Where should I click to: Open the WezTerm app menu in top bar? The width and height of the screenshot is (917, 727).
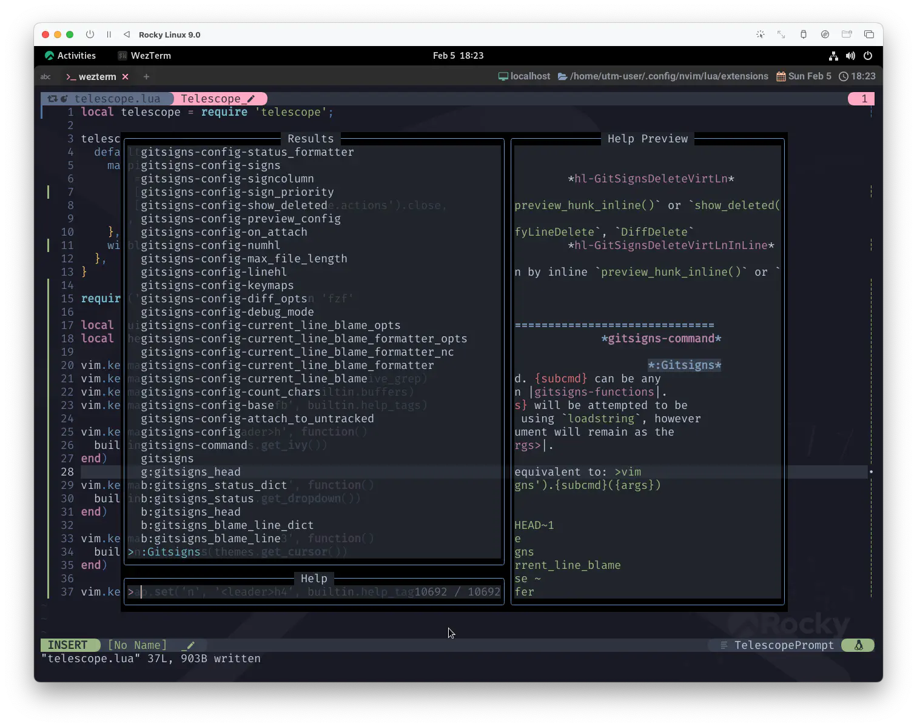[x=144, y=56]
